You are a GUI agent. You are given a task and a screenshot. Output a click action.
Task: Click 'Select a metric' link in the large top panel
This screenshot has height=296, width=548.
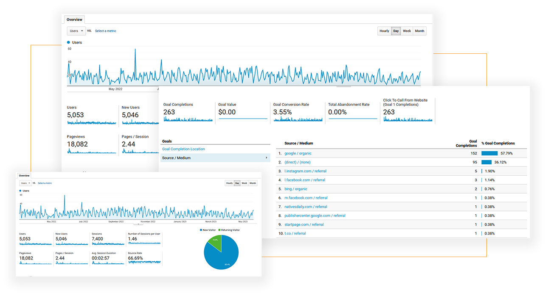[x=105, y=31]
